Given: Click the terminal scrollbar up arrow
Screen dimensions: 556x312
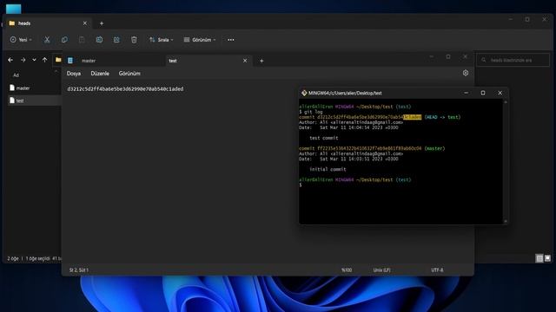Looking at the screenshot, I should pos(506,102).
